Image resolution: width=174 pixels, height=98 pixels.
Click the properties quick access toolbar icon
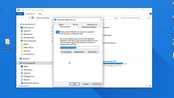coord(23,10)
